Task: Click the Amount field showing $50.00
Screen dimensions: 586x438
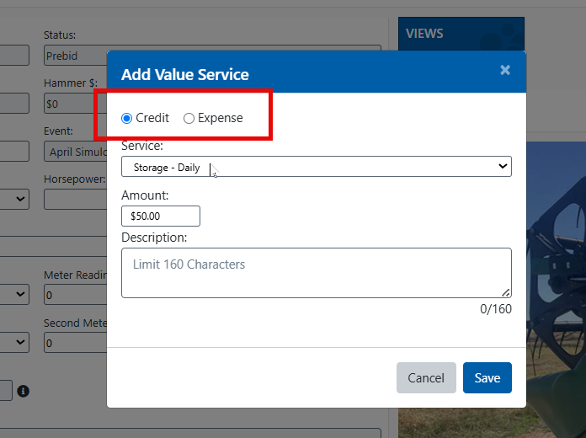Action: pos(161,216)
